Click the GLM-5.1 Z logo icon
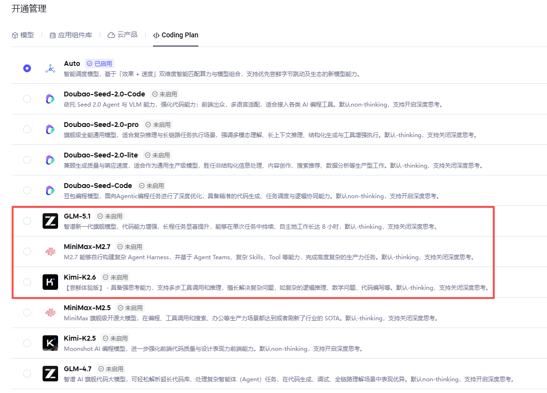 [x=50, y=221]
